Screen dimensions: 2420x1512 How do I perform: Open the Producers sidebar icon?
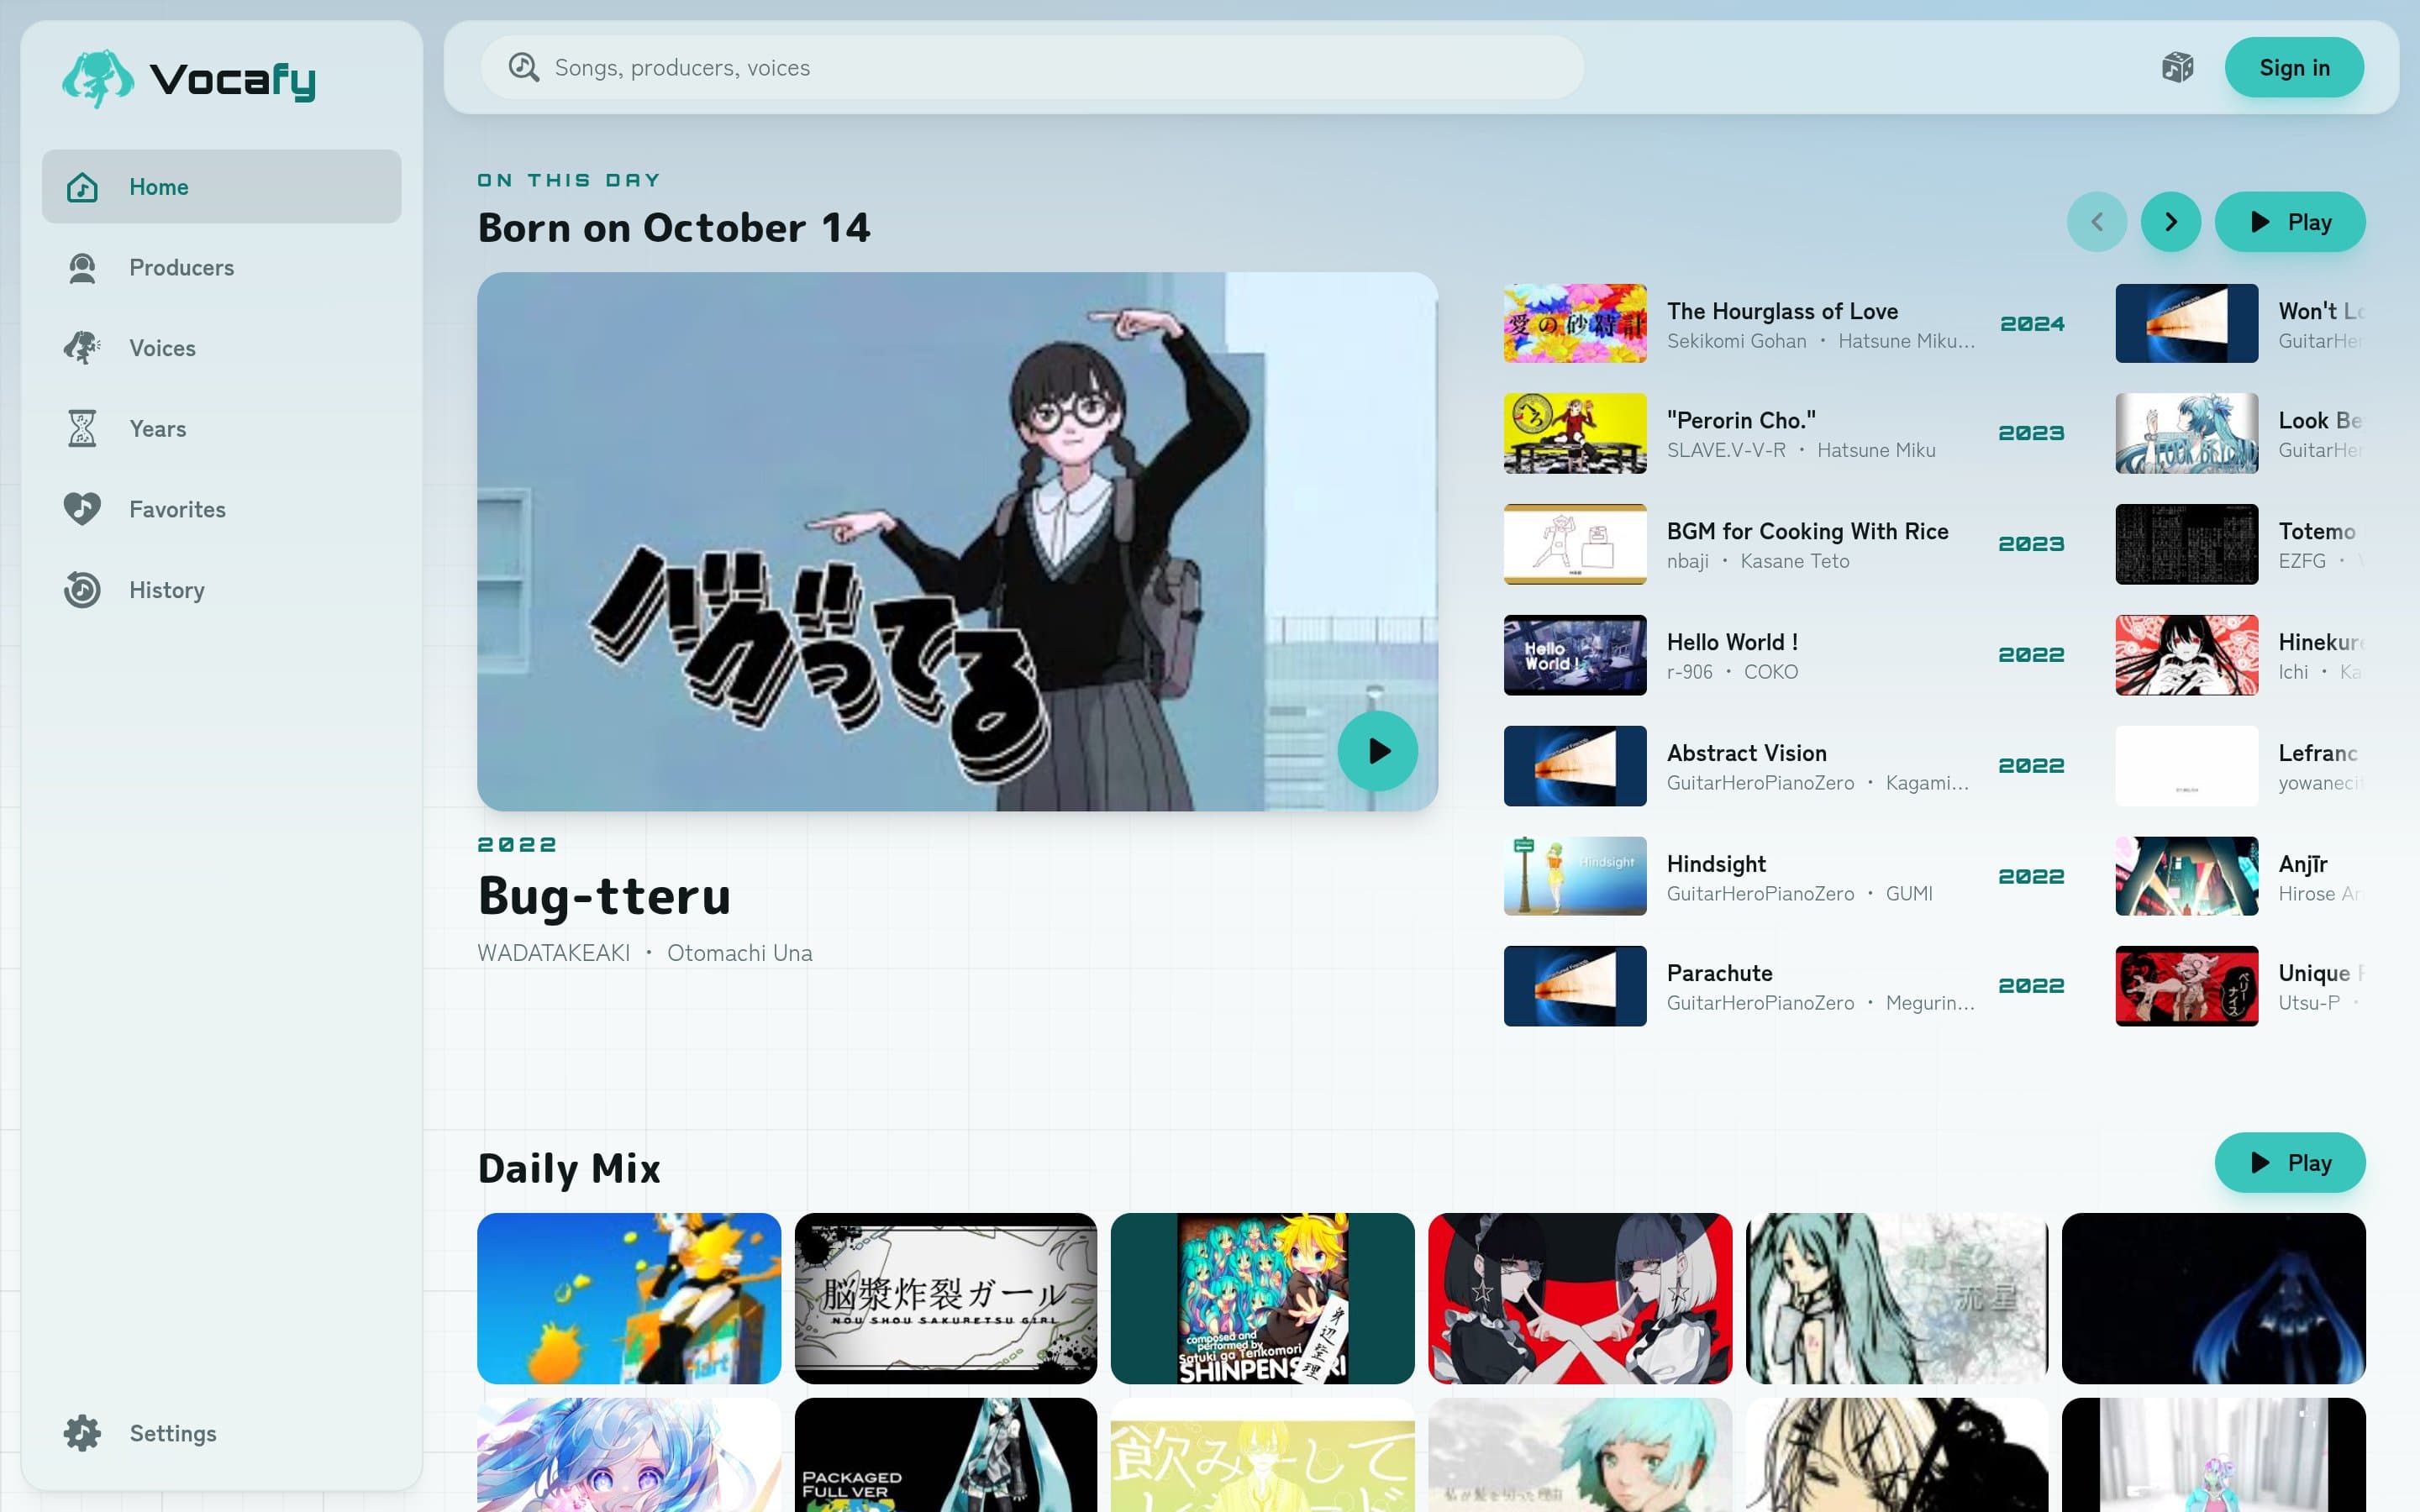pyautogui.click(x=82, y=268)
